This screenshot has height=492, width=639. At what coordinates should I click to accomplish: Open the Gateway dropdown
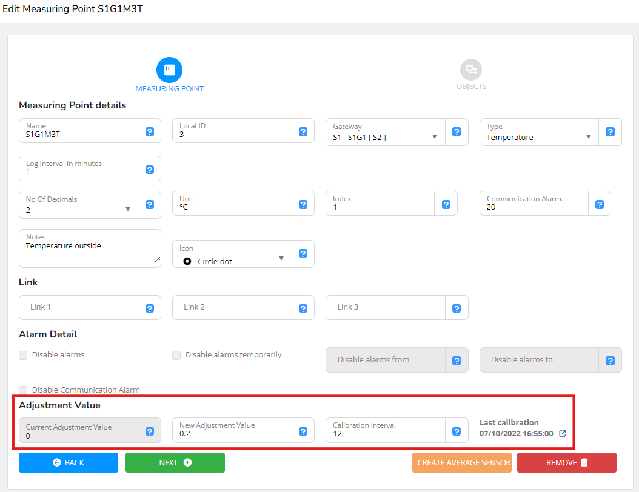pyautogui.click(x=385, y=131)
